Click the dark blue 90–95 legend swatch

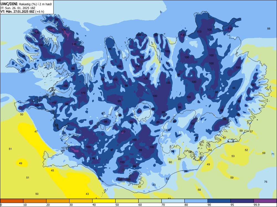click(x=219, y=201)
